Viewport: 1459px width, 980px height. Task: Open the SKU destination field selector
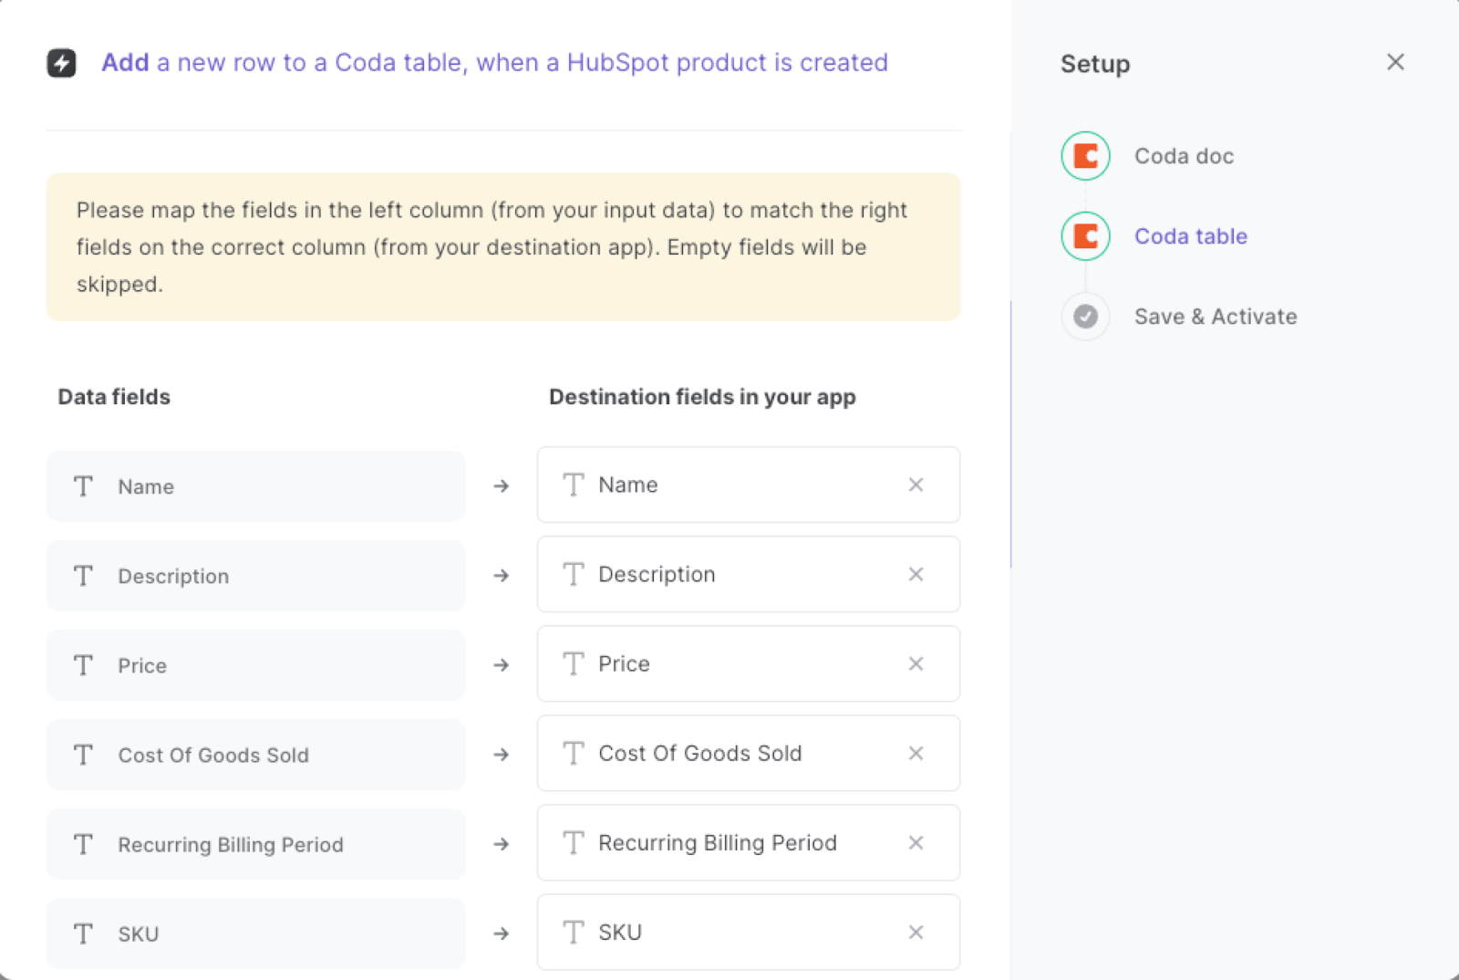(x=748, y=932)
